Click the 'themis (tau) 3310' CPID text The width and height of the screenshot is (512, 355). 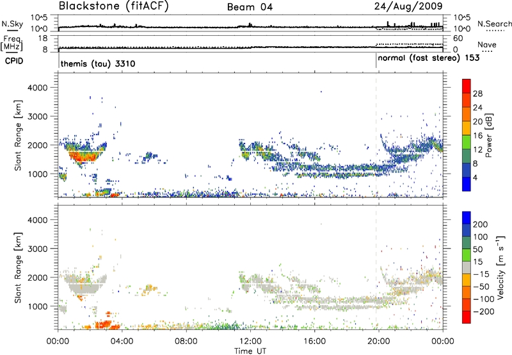(98, 63)
